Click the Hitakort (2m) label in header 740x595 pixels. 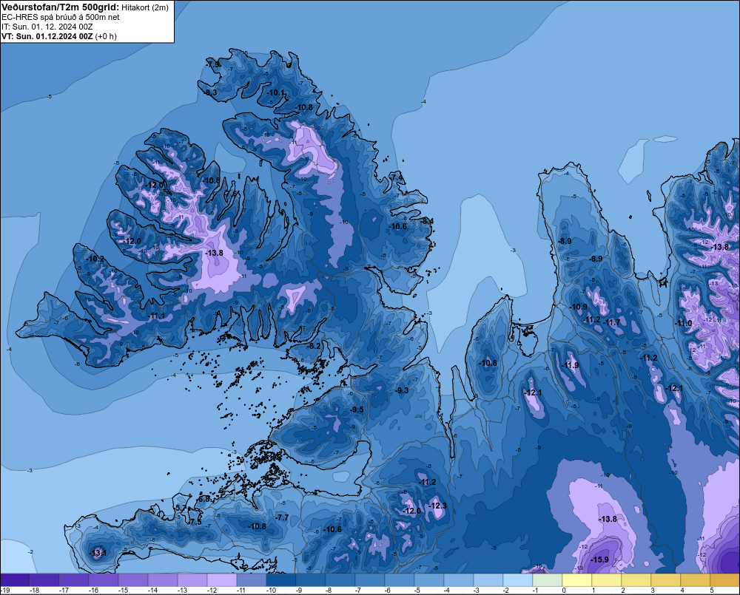(x=145, y=7)
